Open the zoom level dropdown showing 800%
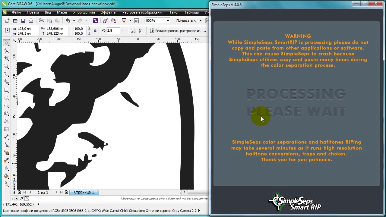 (x=168, y=21)
